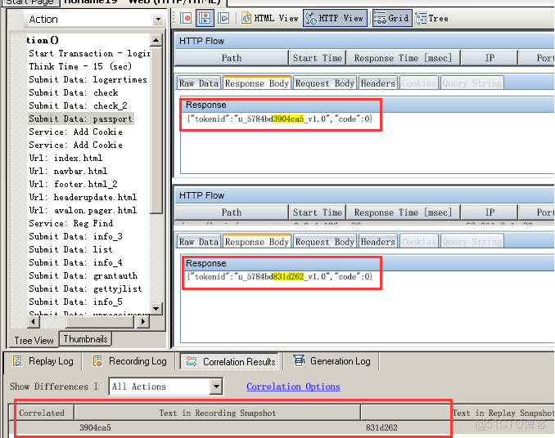Open Raw Data tab in lower panel

[199, 242]
